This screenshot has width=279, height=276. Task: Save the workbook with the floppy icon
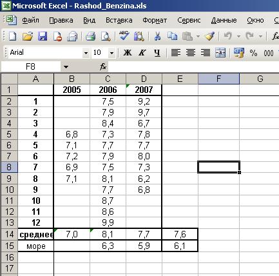(43, 36)
